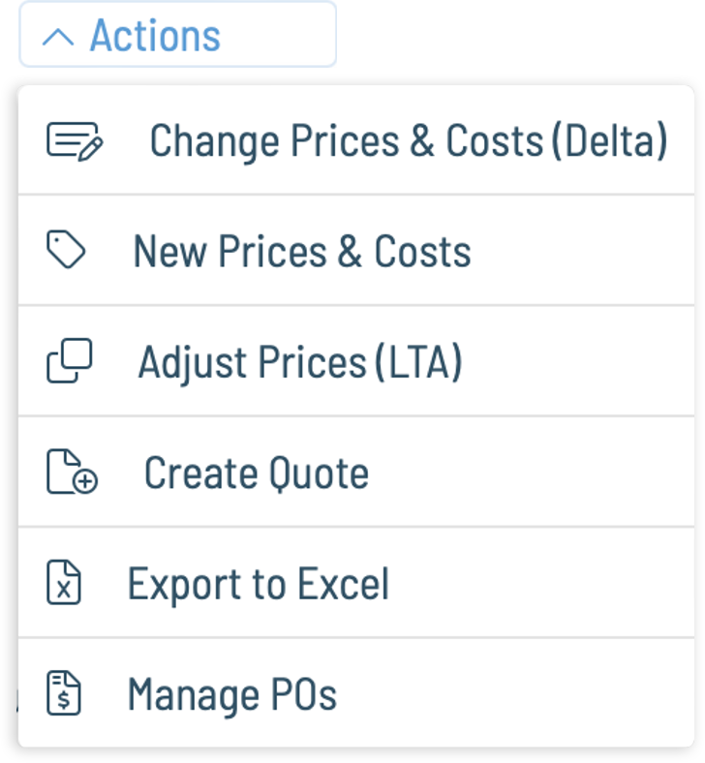This screenshot has width=705, height=763.
Task: Click the word Excel in the export entry
Action: (x=344, y=583)
